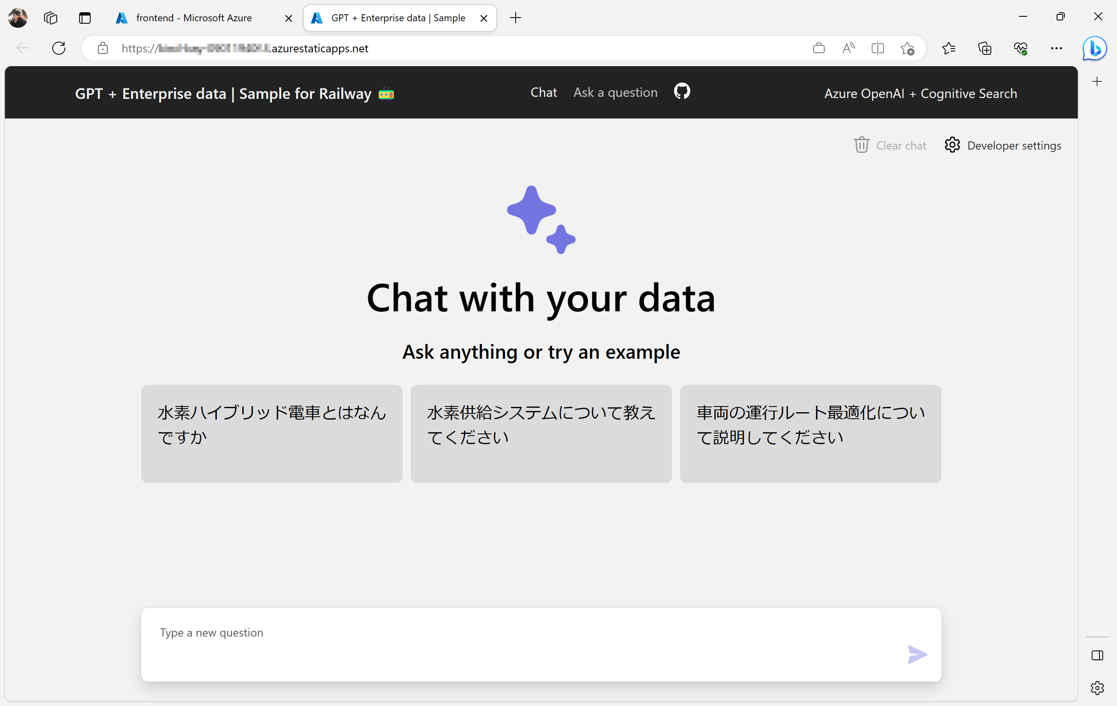Open Developer settings panel

click(1003, 145)
